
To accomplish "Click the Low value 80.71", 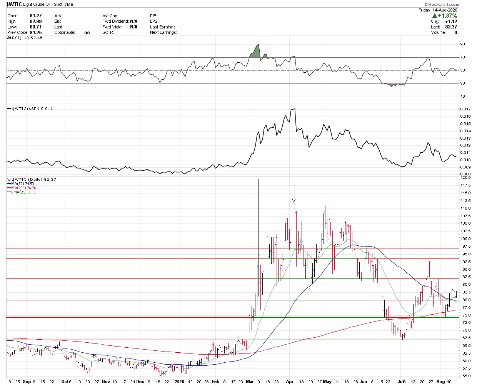I will [x=36, y=27].
